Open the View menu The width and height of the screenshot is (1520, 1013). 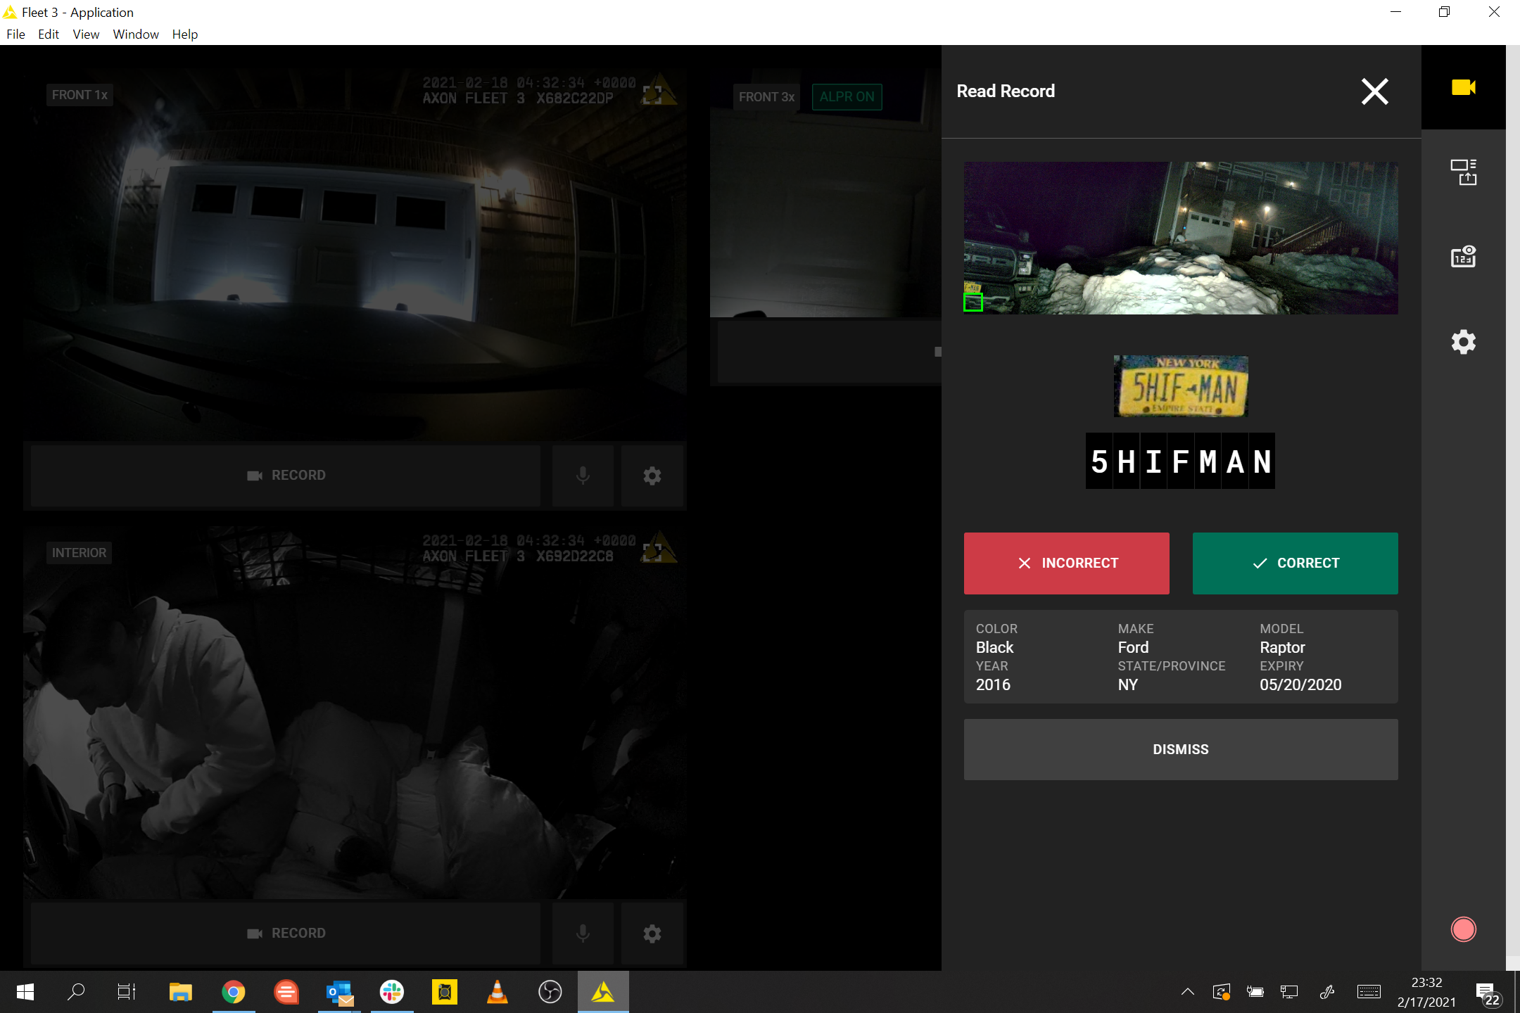(86, 34)
